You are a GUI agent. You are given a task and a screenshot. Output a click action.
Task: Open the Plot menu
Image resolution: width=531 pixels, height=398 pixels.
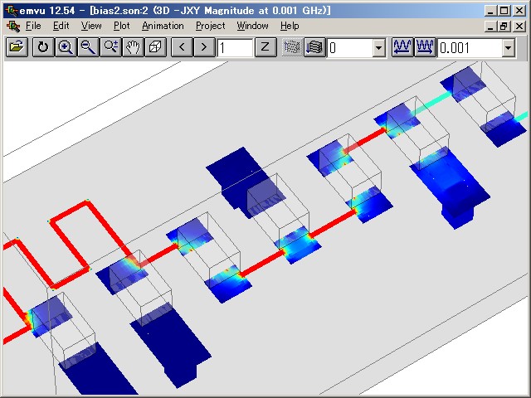[122, 26]
